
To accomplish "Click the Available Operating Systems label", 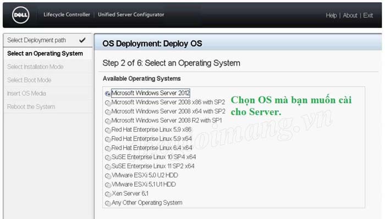I will 142,78.
